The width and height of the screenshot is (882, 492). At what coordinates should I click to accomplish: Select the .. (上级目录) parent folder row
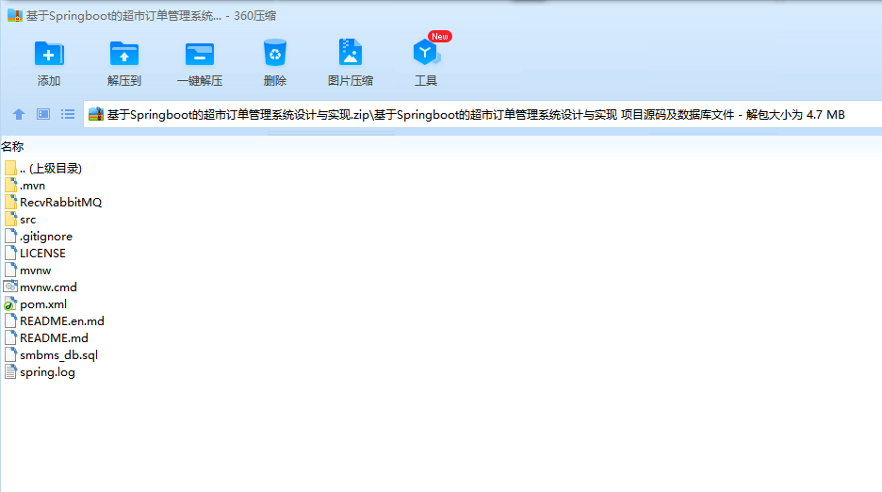click(42, 169)
